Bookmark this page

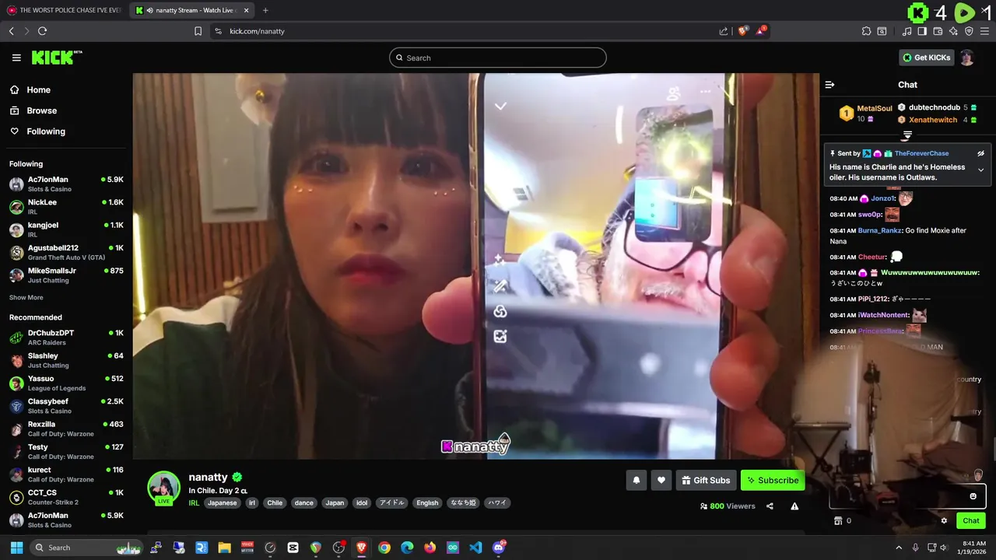click(198, 31)
